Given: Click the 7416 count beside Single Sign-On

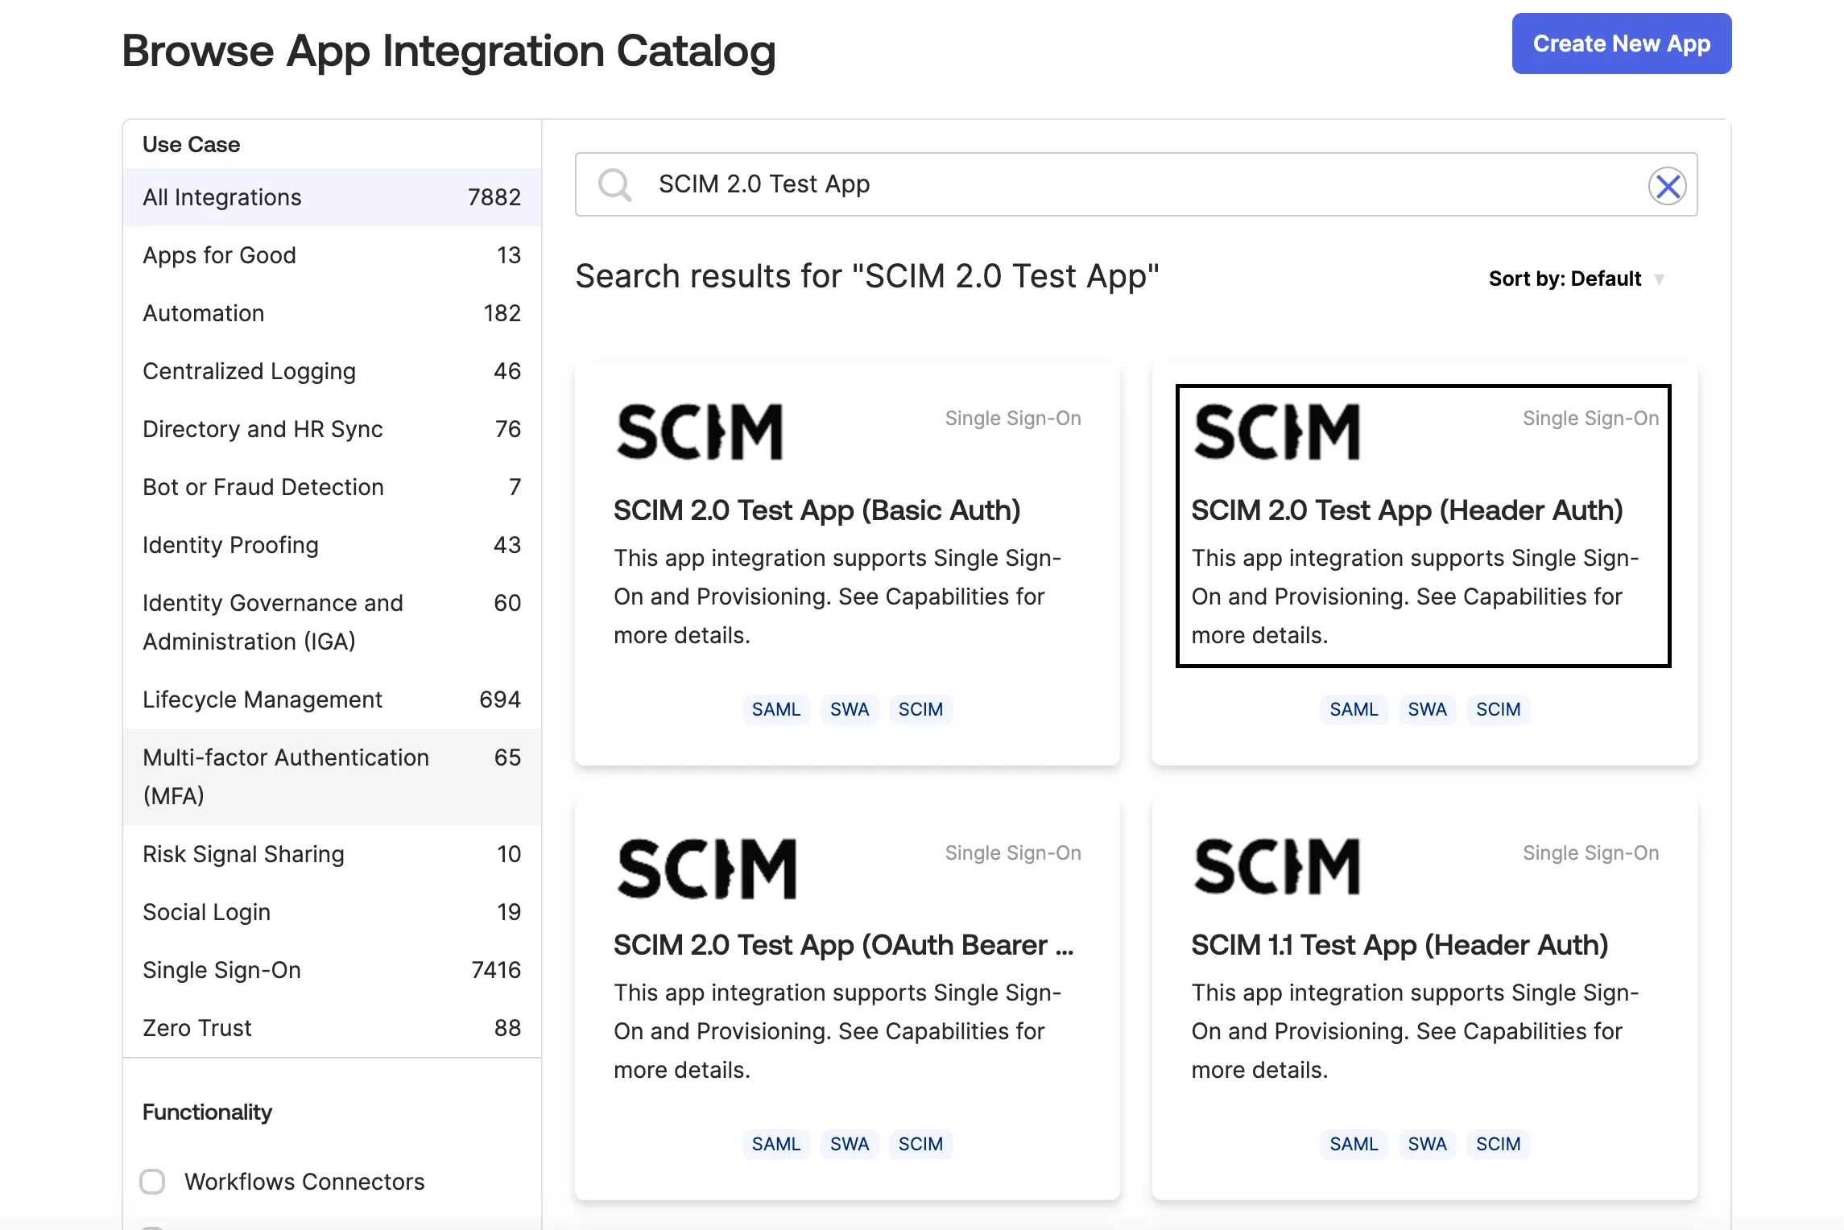Looking at the screenshot, I should click(496, 970).
